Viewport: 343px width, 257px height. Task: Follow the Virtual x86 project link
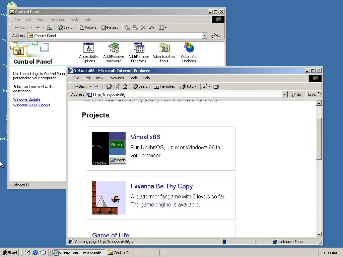point(145,137)
